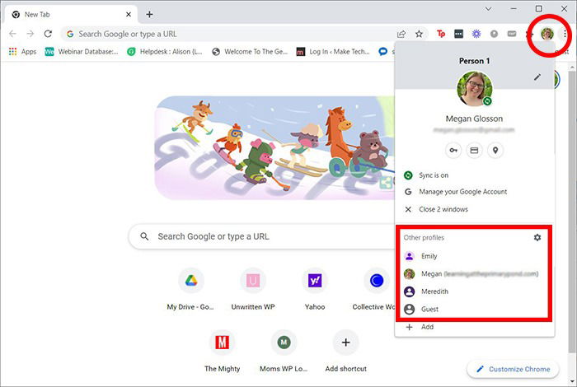Click the Other profiles label
Image resolution: width=577 pixels, height=387 pixels.
pyautogui.click(x=424, y=237)
